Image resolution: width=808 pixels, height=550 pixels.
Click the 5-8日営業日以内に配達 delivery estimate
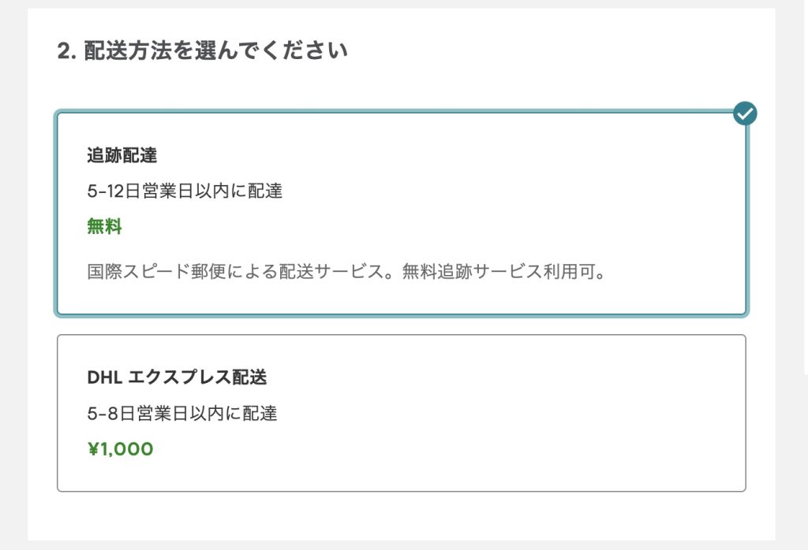click(181, 414)
